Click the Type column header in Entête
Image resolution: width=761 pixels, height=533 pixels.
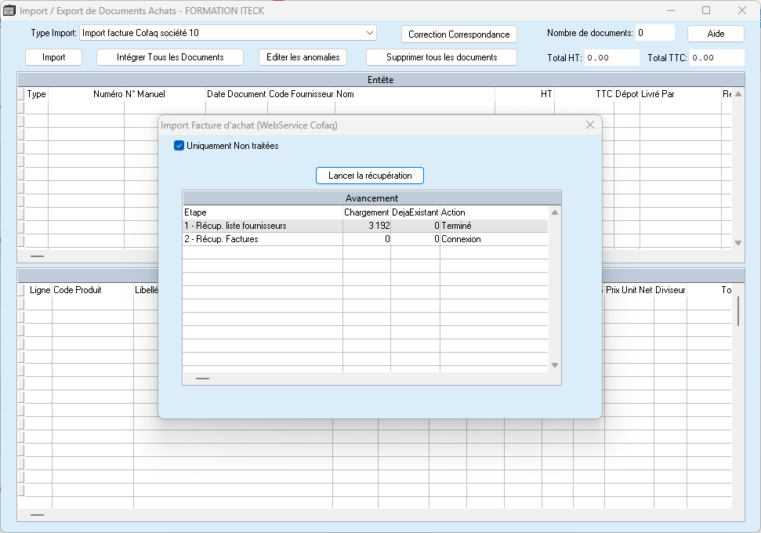(36, 94)
